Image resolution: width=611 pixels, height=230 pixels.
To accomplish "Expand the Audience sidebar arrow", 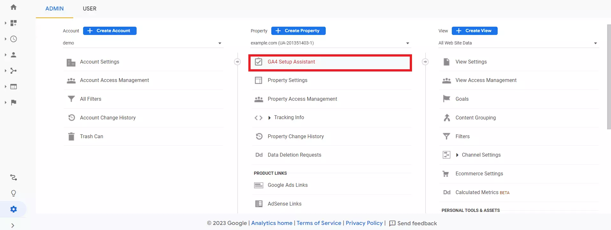I will (5, 55).
